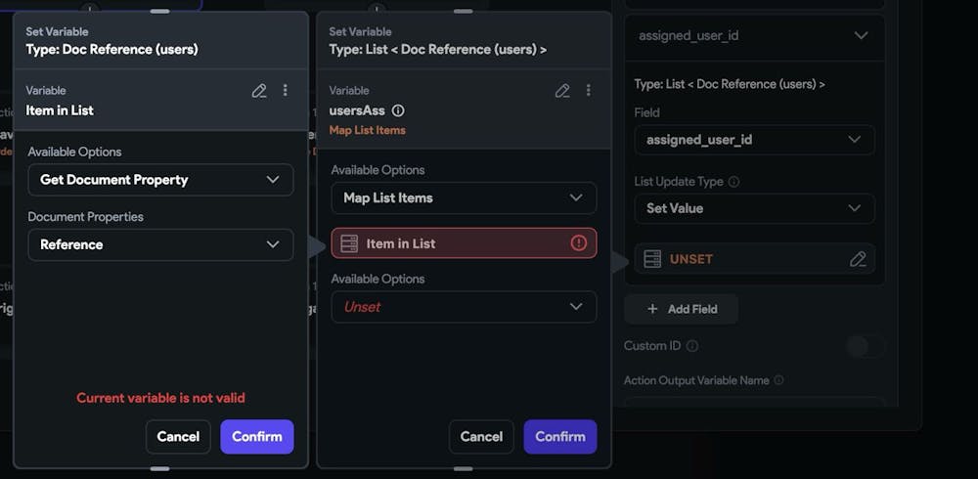978x479 pixels.
Task: Click the red error icon on Item in List row
Action: 579,243
